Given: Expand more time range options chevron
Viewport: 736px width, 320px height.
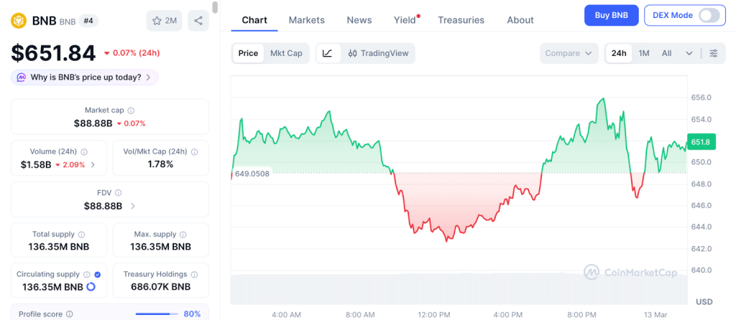Looking at the screenshot, I should click(689, 53).
